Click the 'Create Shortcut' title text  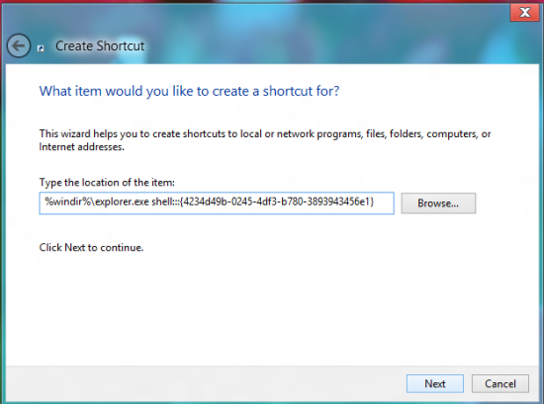coord(100,46)
